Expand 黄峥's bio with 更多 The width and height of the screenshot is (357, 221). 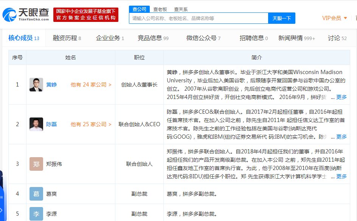[341, 97]
